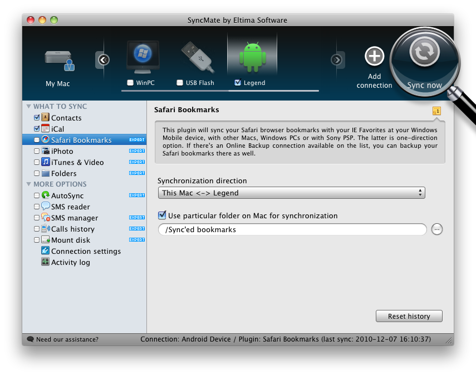Collapse the WHAT TO SYNC section

(28, 106)
